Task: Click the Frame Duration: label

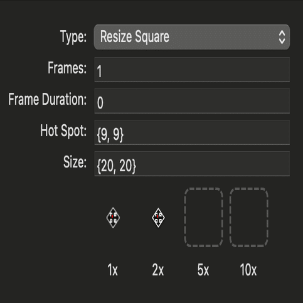Action: click(48, 99)
